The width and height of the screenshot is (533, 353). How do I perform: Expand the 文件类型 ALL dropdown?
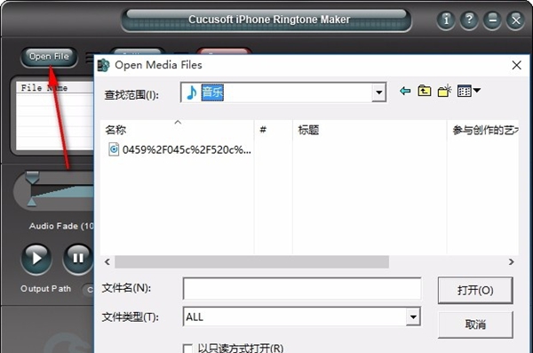pos(413,317)
